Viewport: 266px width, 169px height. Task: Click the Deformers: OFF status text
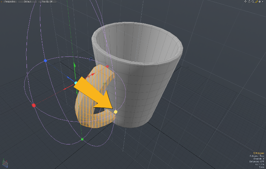[257, 161]
